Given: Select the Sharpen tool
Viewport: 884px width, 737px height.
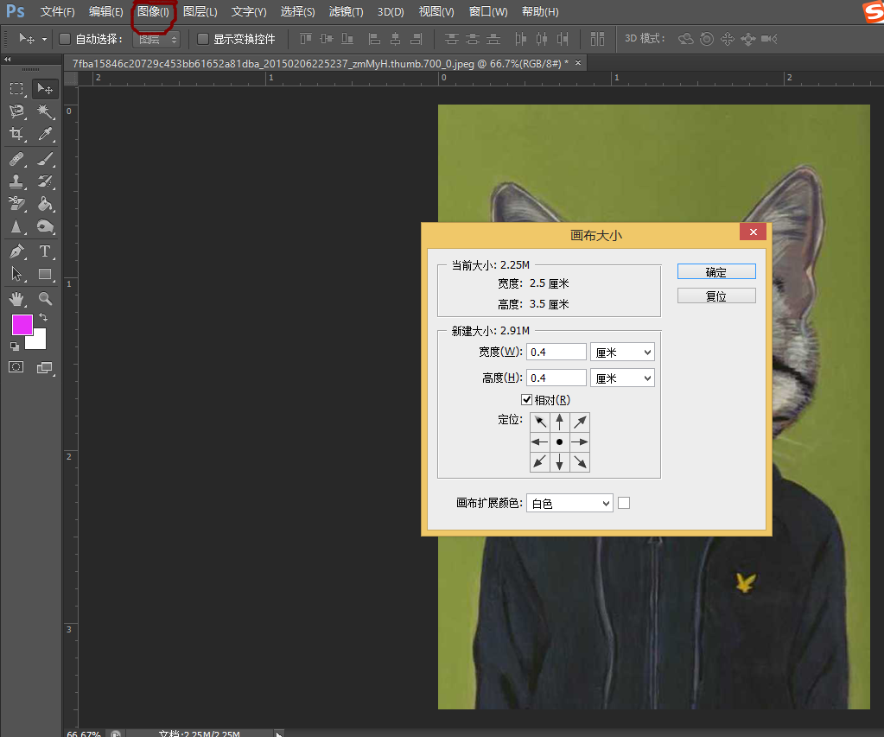Looking at the screenshot, I should pyautogui.click(x=16, y=226).
